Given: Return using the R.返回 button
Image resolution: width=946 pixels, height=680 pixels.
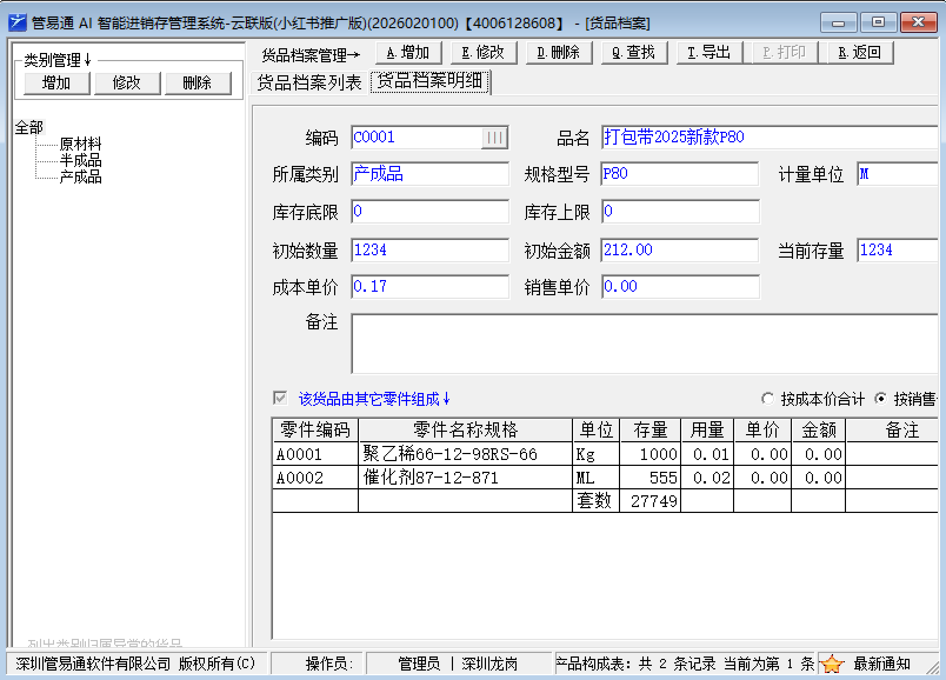Looking at the screenshot, I should [x=860, y=53].
